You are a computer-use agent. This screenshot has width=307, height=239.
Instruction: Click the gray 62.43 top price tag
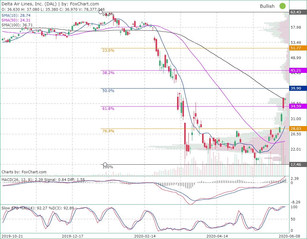298,12
